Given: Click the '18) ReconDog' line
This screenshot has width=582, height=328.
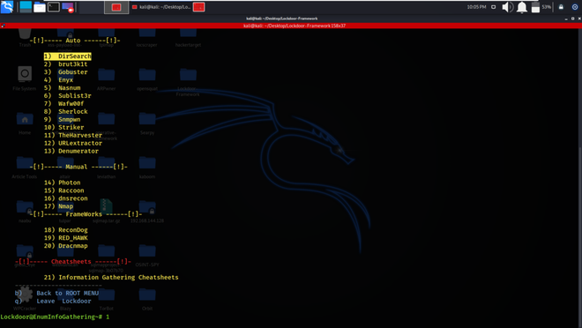Looking at the screenshot, I should click(x=66, y=230).
